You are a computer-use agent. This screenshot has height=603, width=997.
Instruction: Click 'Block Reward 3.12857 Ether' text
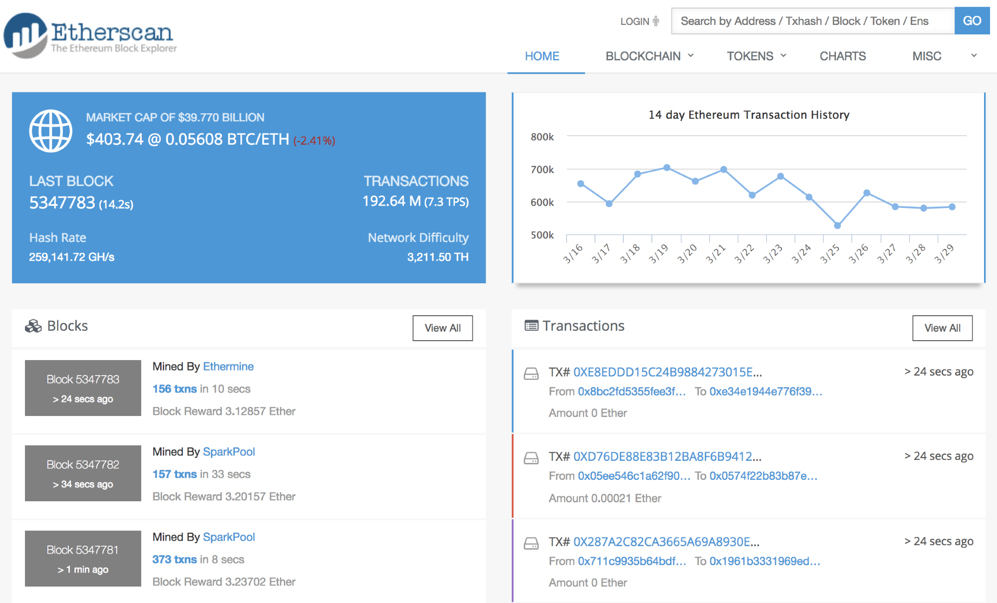coord(224,411)
